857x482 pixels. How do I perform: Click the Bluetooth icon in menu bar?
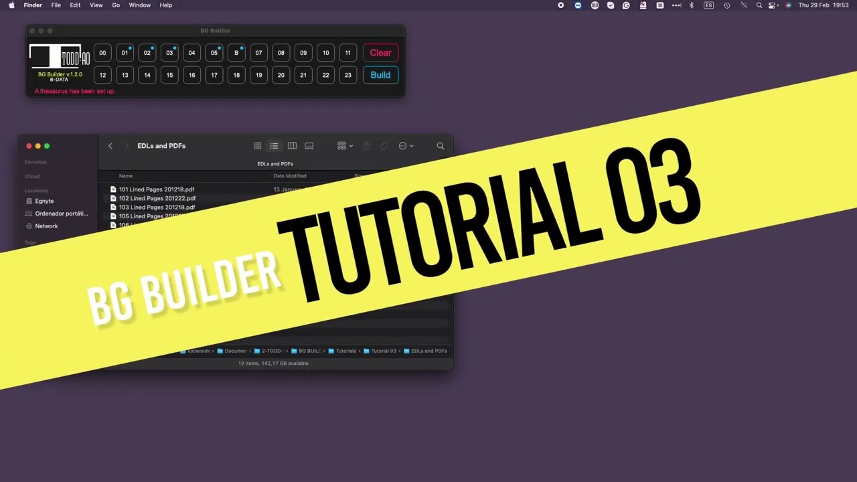coord(692,5)
